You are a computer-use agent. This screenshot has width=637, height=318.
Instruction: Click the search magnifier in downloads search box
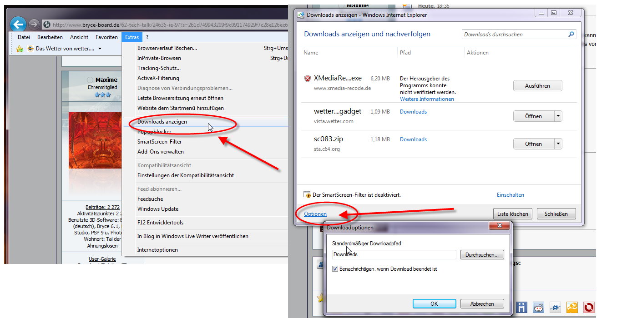click(571, 34)
